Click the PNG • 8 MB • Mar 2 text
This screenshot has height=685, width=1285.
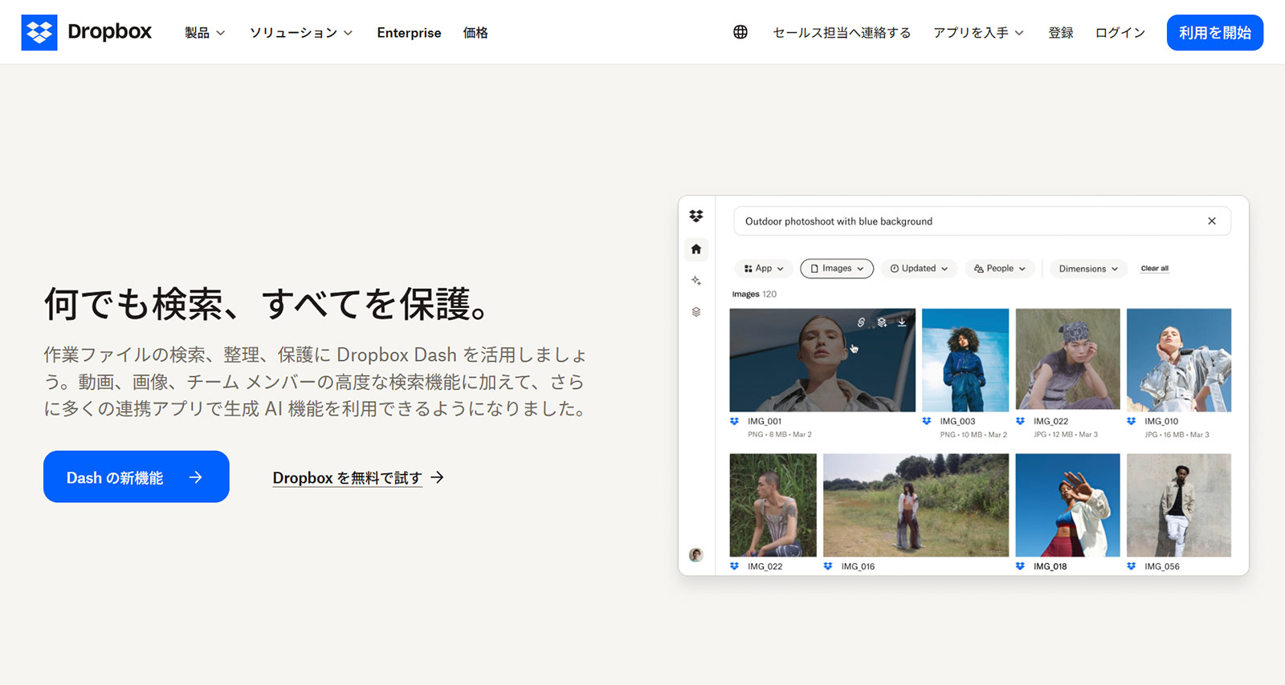click(779, 435)
